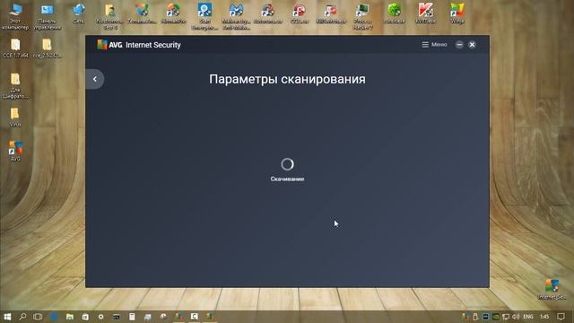Select the Process Hacker desktop shortcut

pos(362,16)
